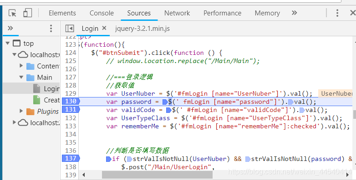Screen dimensions: 356x180
Task: Add a breakpoint on line 129
Action: point(71,93)
